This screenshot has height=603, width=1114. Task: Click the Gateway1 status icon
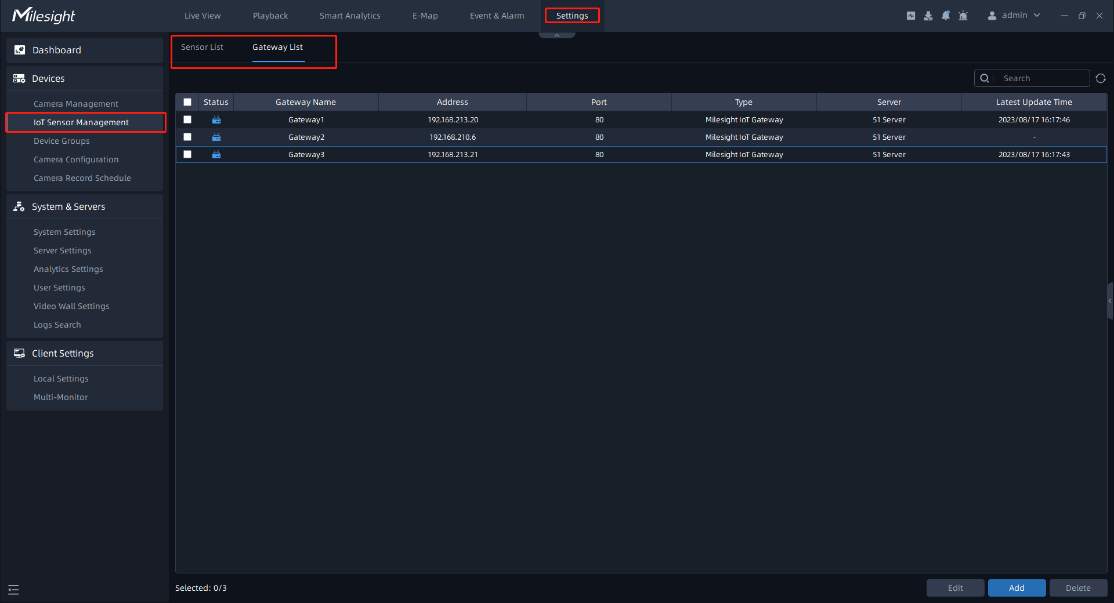(x=216, y=119)
